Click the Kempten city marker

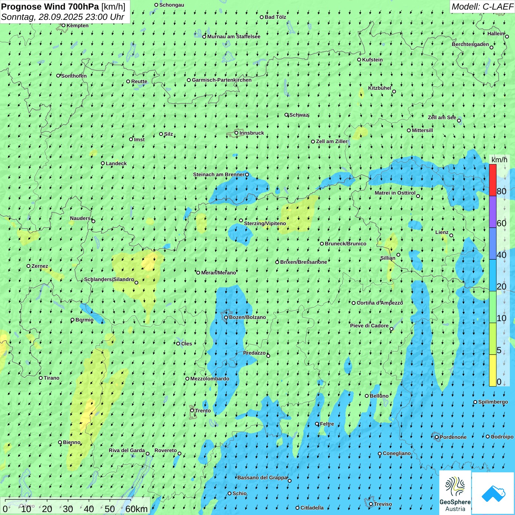click(x=63, y=25)
